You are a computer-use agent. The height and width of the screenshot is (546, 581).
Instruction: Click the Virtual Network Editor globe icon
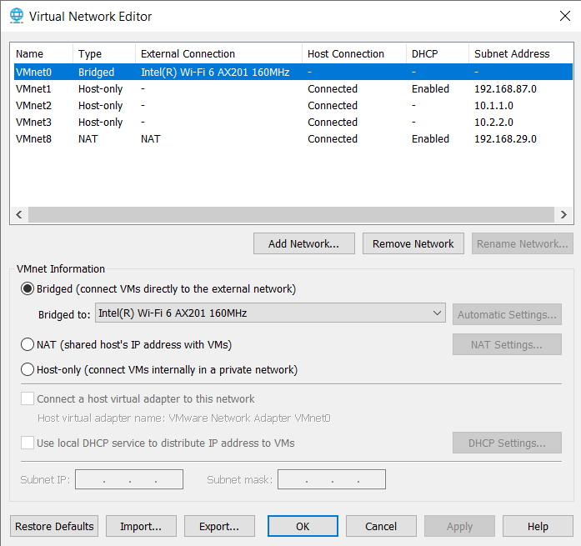pyautogui.click(x=17, y=17)
